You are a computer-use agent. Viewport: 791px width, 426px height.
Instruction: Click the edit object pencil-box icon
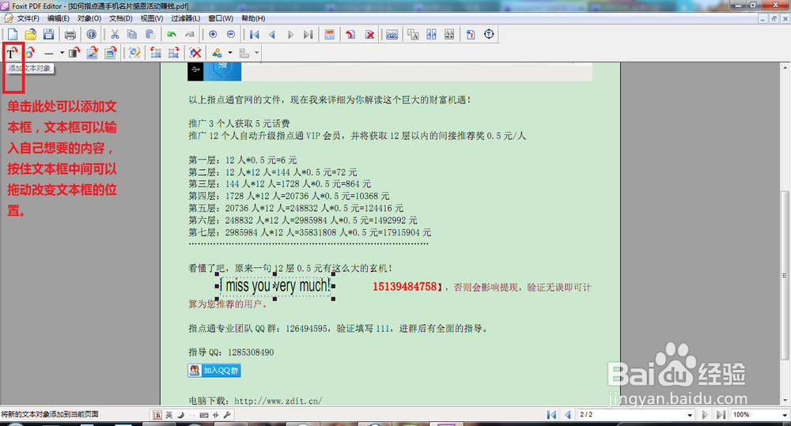(134, 52)
